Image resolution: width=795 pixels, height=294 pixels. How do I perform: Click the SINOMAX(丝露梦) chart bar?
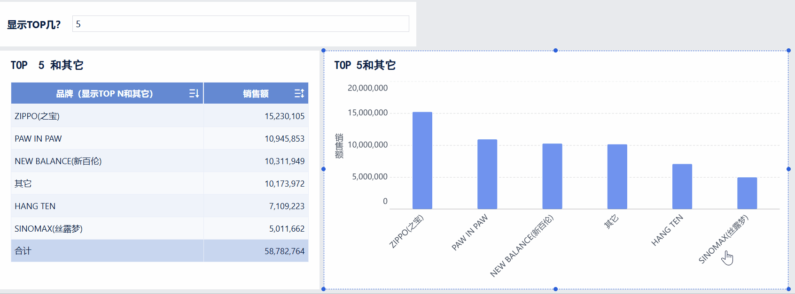(x=747, y=193)
